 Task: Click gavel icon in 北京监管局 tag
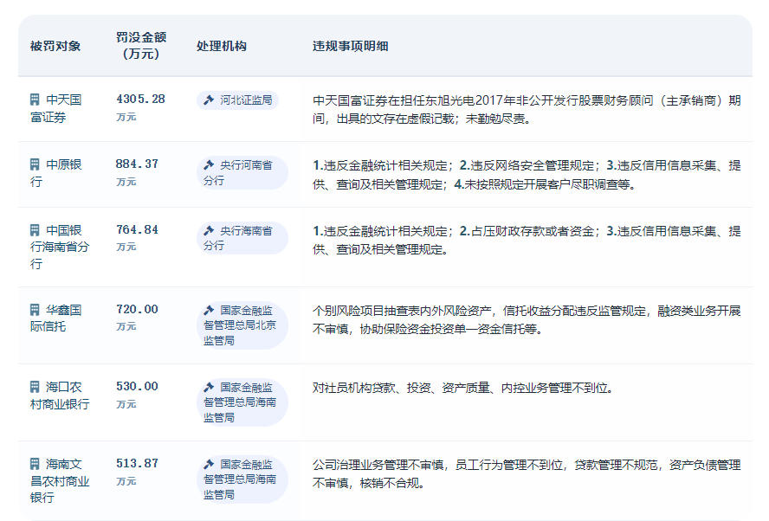click(209, 310)
